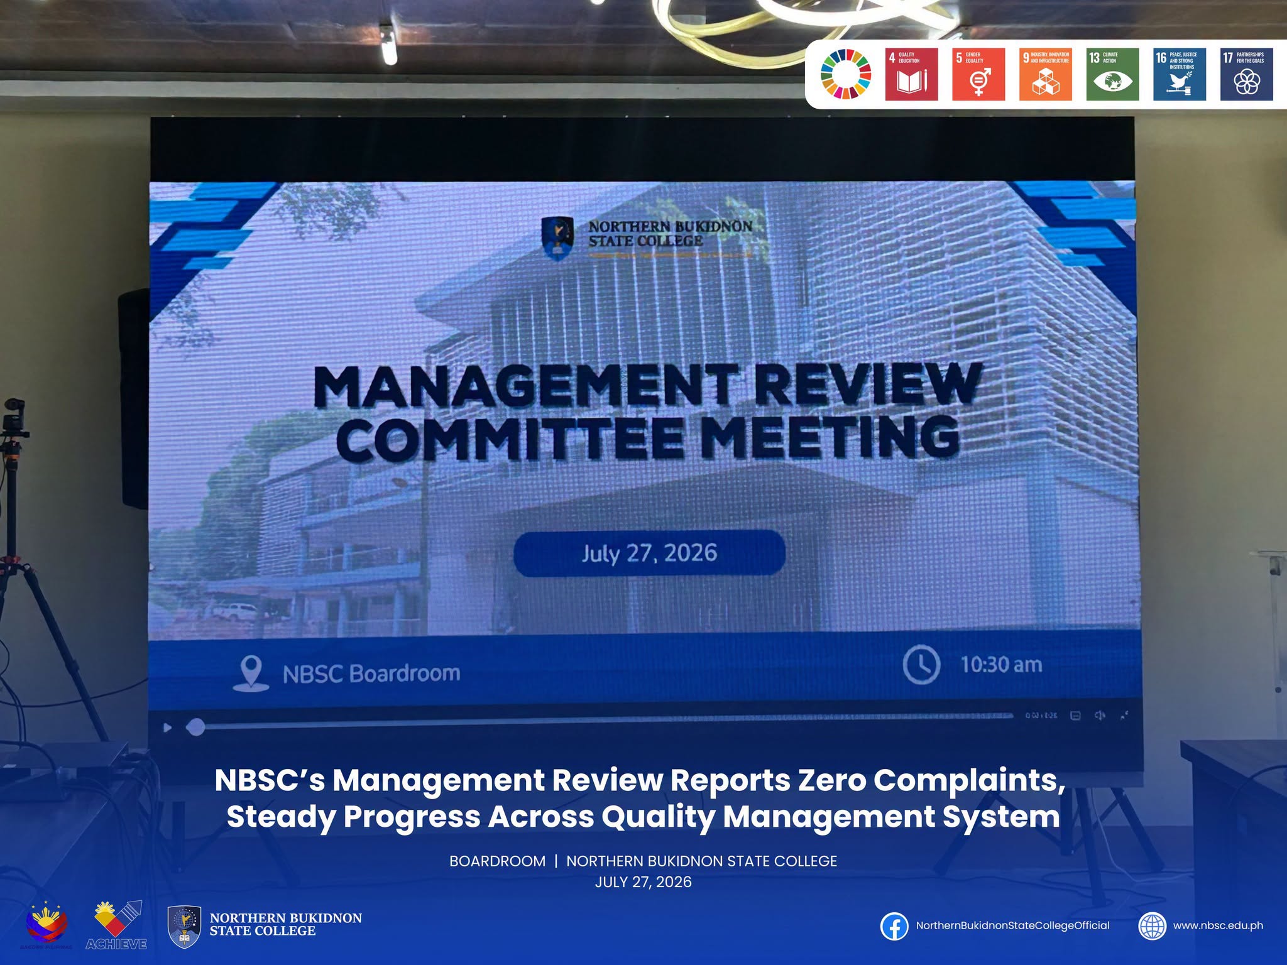The height and width of the screenshot is (965, 1287).
Task: Play the video on the LED screen
Action: (167, 728)
